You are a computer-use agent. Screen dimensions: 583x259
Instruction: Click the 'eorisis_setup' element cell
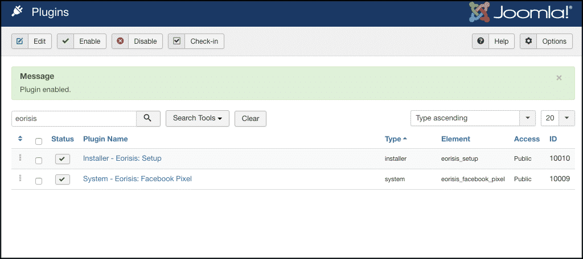click(459, 158)
